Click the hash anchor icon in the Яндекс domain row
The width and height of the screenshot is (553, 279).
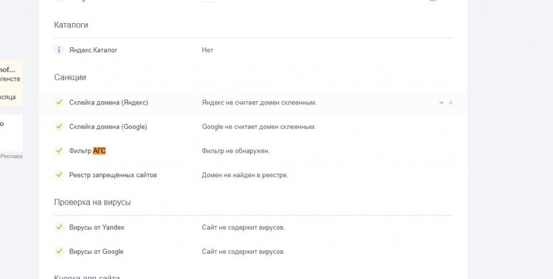coord(451,103)
